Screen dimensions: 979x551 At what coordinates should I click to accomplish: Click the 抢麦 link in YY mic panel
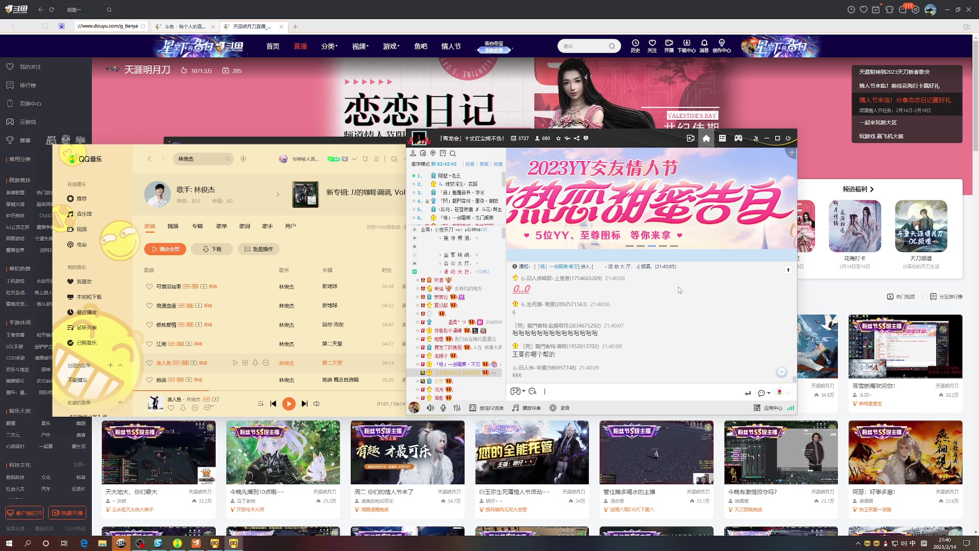(x=498, y=164)
